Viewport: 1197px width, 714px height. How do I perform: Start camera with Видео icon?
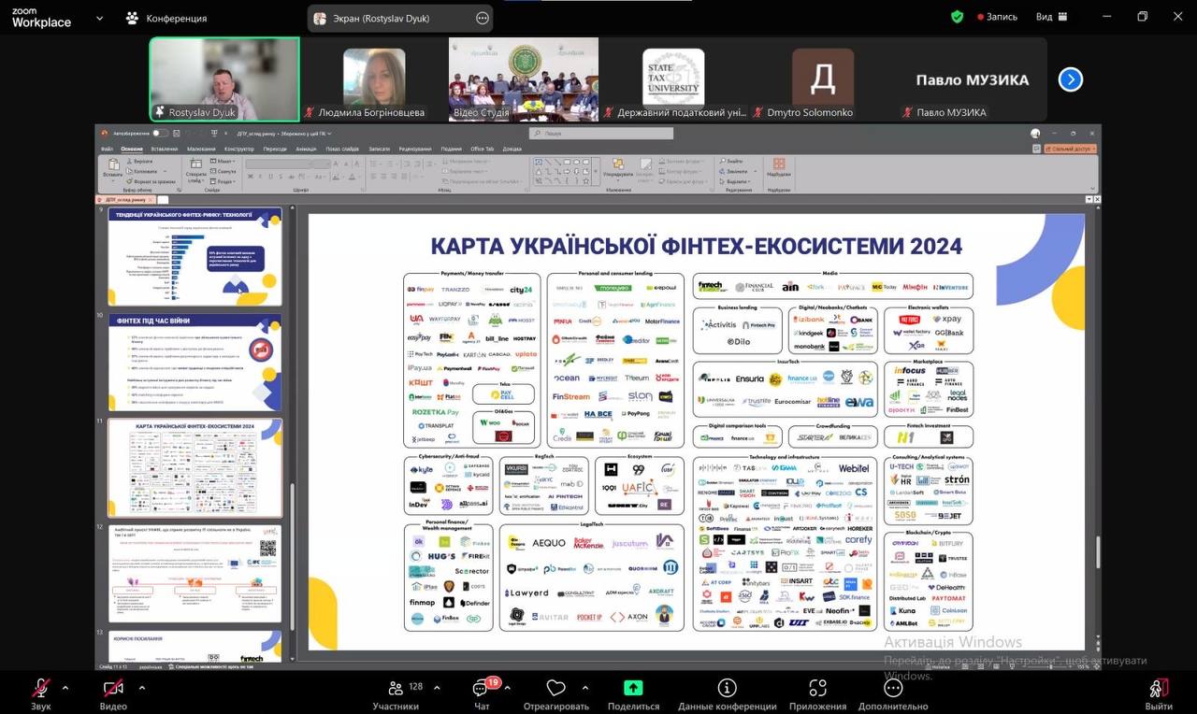click(x=113, y=689)
